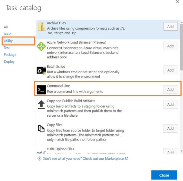Add the Command Line task
This screenshot has height=181, width=183.
click(x=170, y=89)
